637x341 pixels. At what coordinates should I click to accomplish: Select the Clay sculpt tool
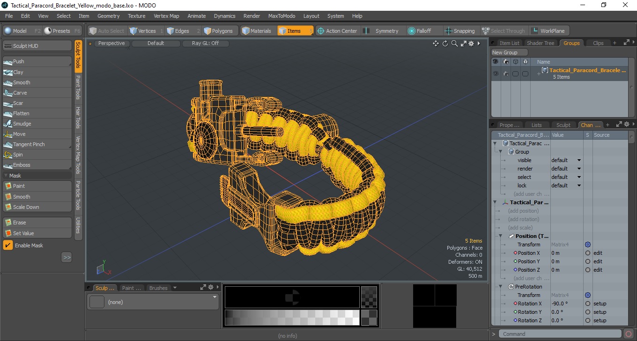37,72
